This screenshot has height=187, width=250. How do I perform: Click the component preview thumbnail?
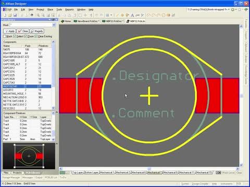coord(29,156)
